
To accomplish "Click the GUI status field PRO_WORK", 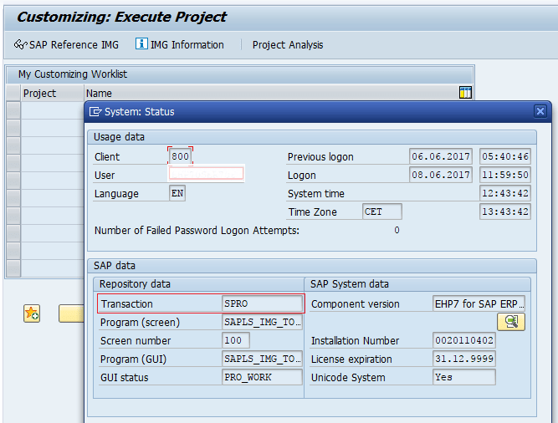I will pos(261,378).
